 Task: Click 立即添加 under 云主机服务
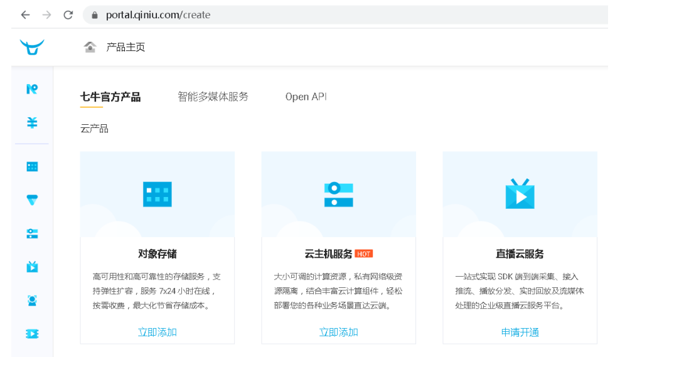click(x=338, y=332)
